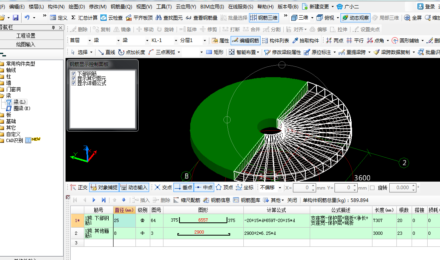
Task: Uncheck 下部钢筋 checkbox
Action: click(74, 74)
